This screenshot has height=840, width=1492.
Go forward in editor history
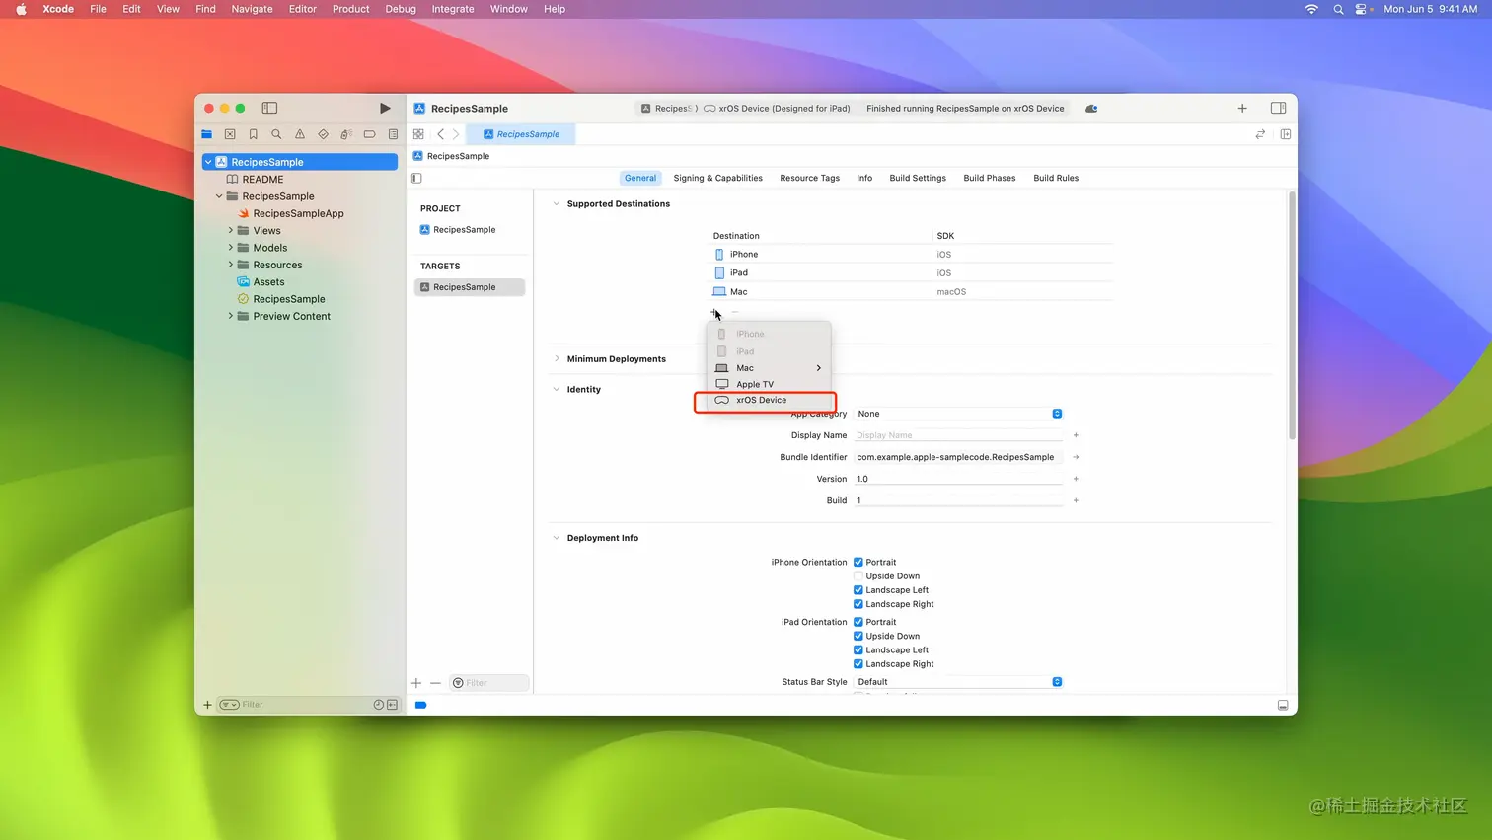456,134
